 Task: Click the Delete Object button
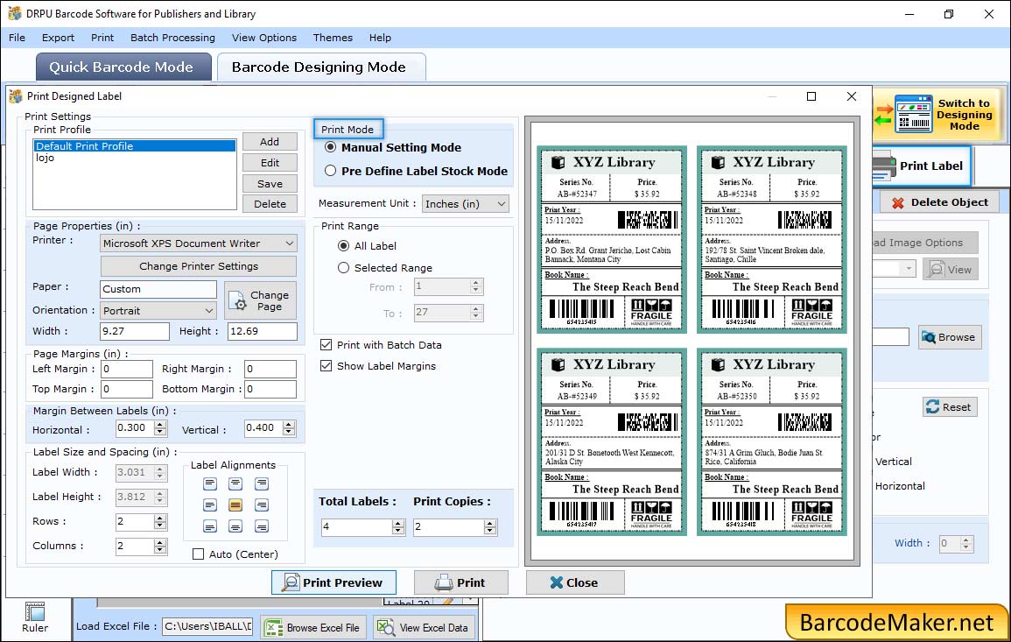click(939, 202)
